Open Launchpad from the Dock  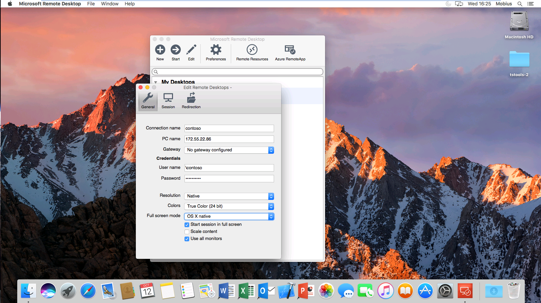pos(68,291)
